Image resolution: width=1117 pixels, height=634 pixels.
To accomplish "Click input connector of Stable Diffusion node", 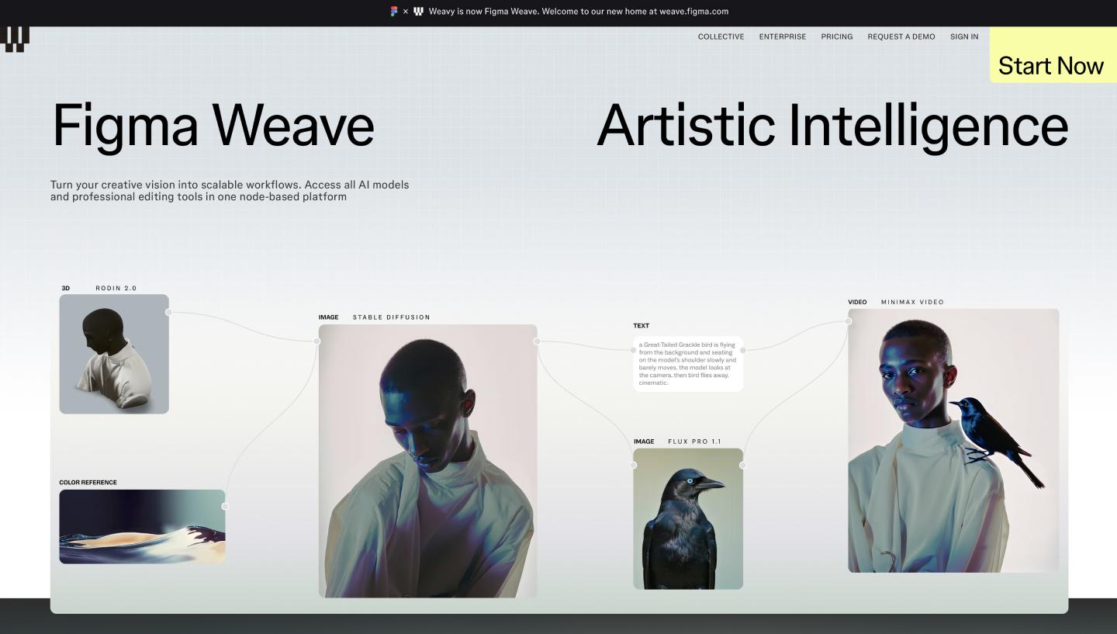I will click(x=317, y=341).
